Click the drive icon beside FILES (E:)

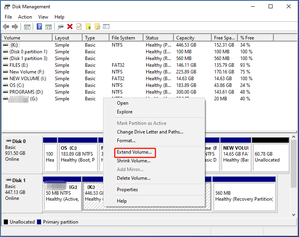[x=6, y=65]
